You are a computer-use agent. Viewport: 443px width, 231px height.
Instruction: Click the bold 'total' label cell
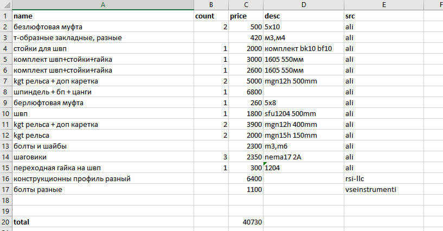pos(103,222)
